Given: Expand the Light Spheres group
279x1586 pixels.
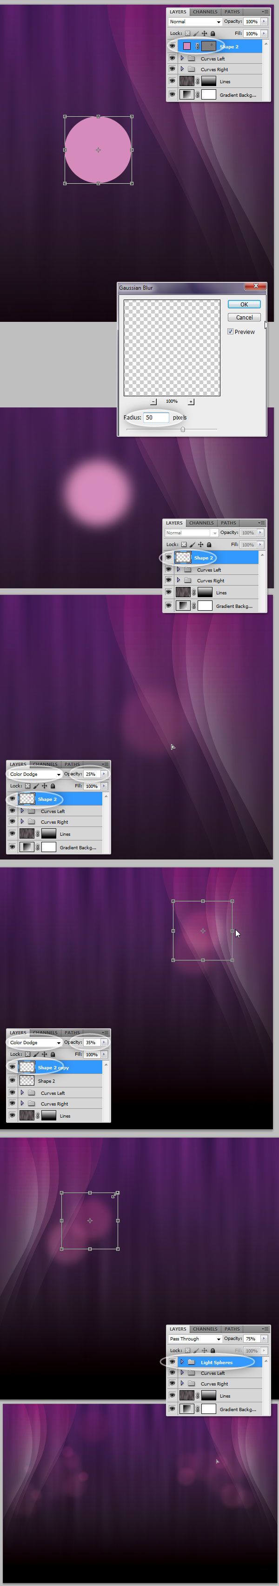Looking at the screenshot, I should point(182,1362).
